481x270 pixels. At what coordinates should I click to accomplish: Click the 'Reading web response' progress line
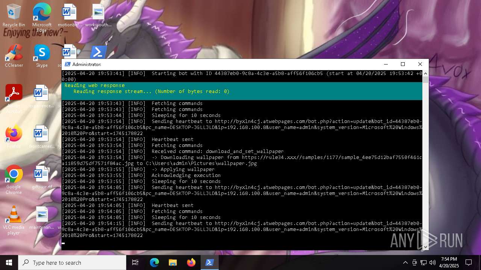click(94, 85)
